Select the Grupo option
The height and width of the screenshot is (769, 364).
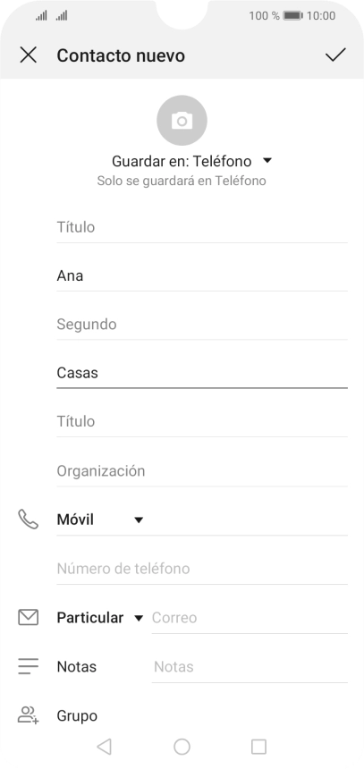[77, 715]
